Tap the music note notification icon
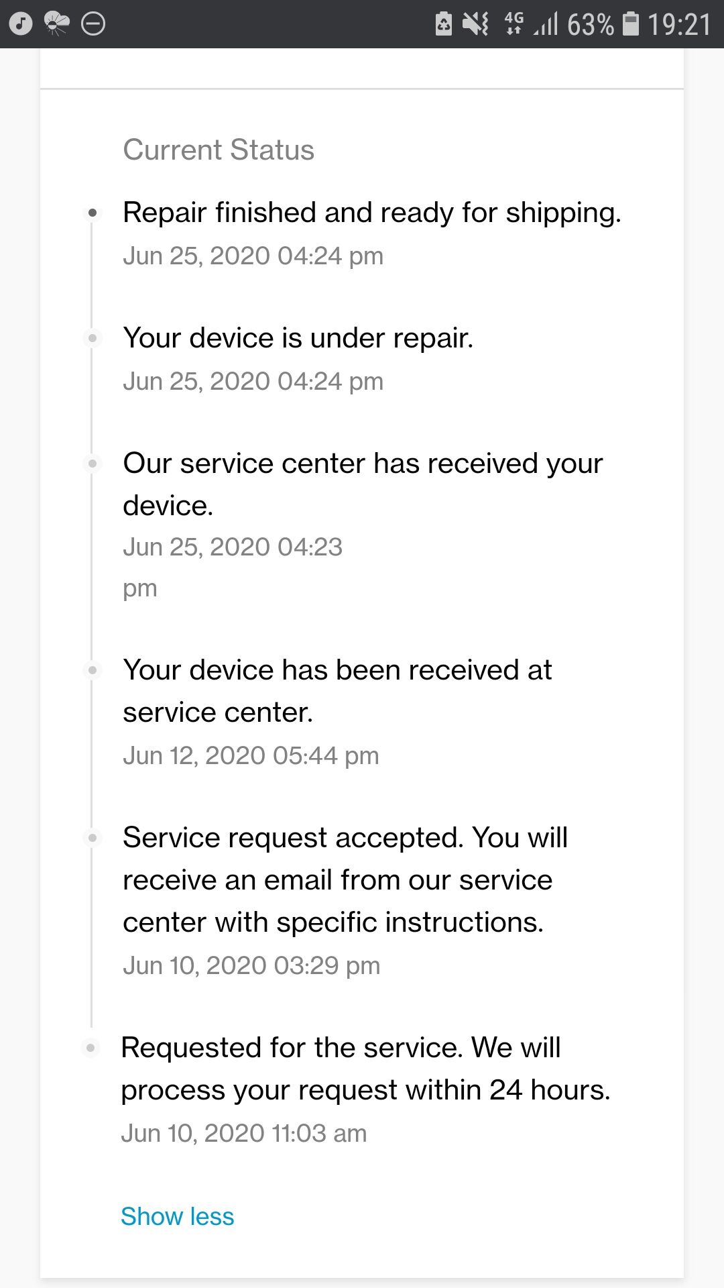724x1288 pixels. tap(21, 24)
